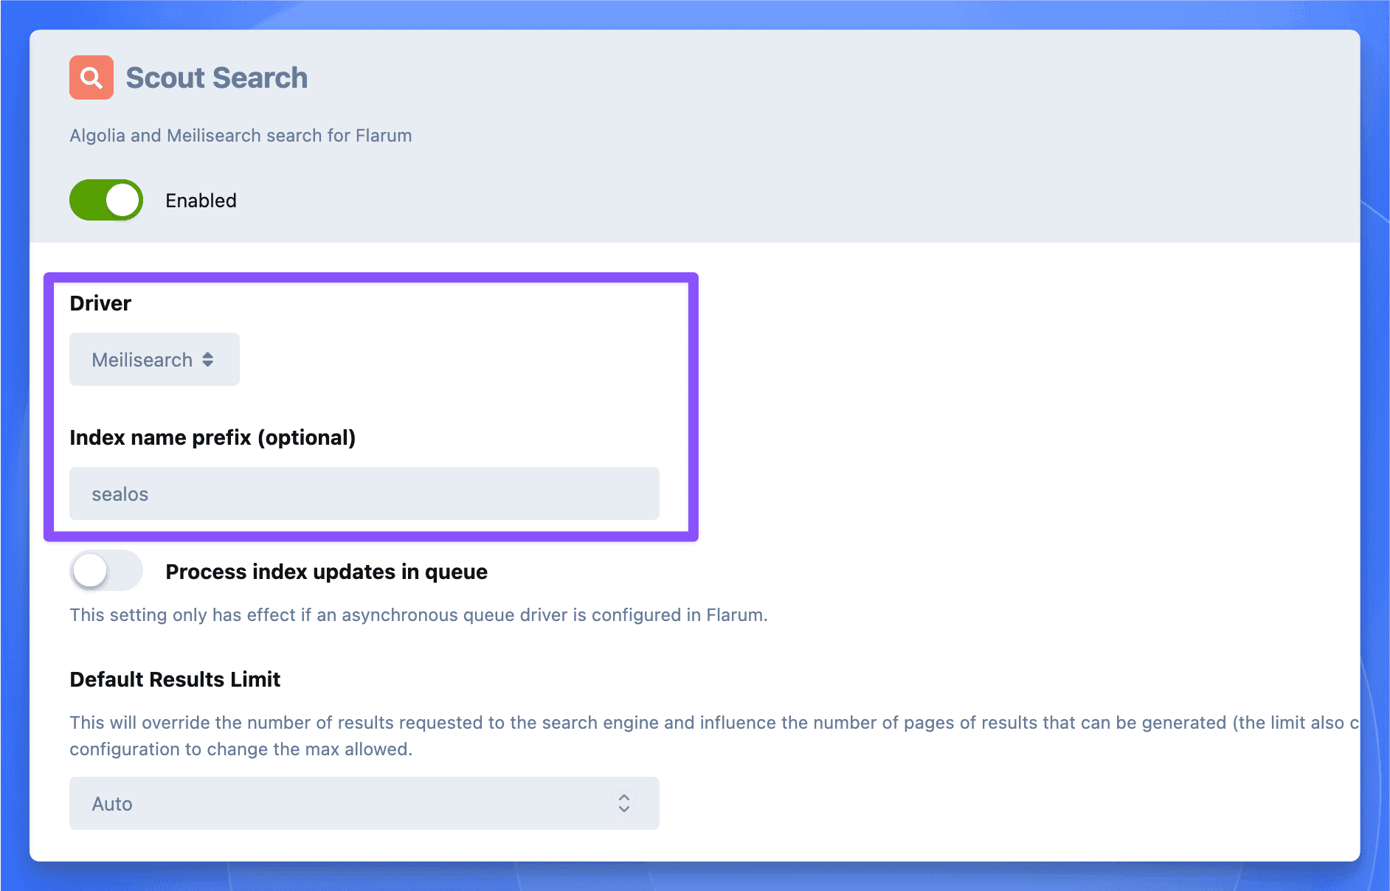This screenshot has width=1390, height=891.
Task: Open the Default Results Limit dropdown set to Auto
Action: coord(364,803)
